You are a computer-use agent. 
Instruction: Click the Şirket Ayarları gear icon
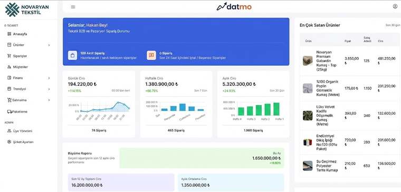pos(9,142)
